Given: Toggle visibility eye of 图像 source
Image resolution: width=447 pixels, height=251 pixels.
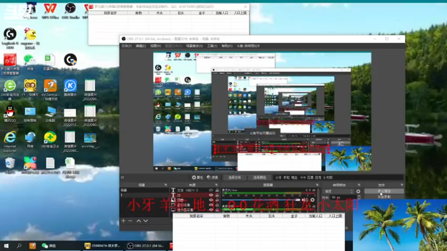Looking at the screenshot, I should [211, 200].
